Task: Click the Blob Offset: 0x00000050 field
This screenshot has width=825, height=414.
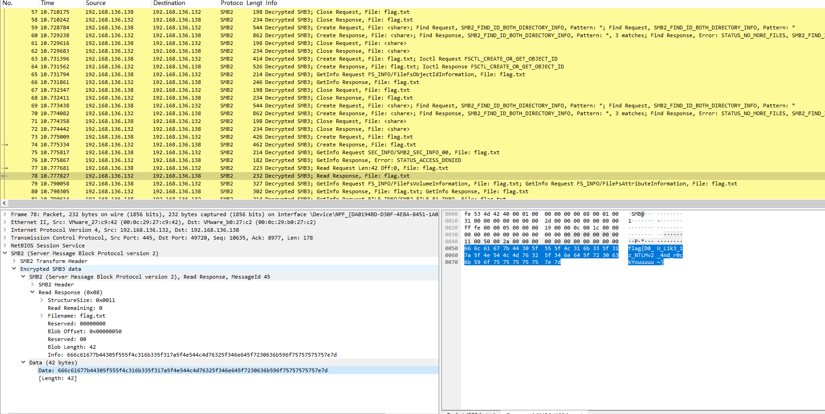Action: point(84,331)
